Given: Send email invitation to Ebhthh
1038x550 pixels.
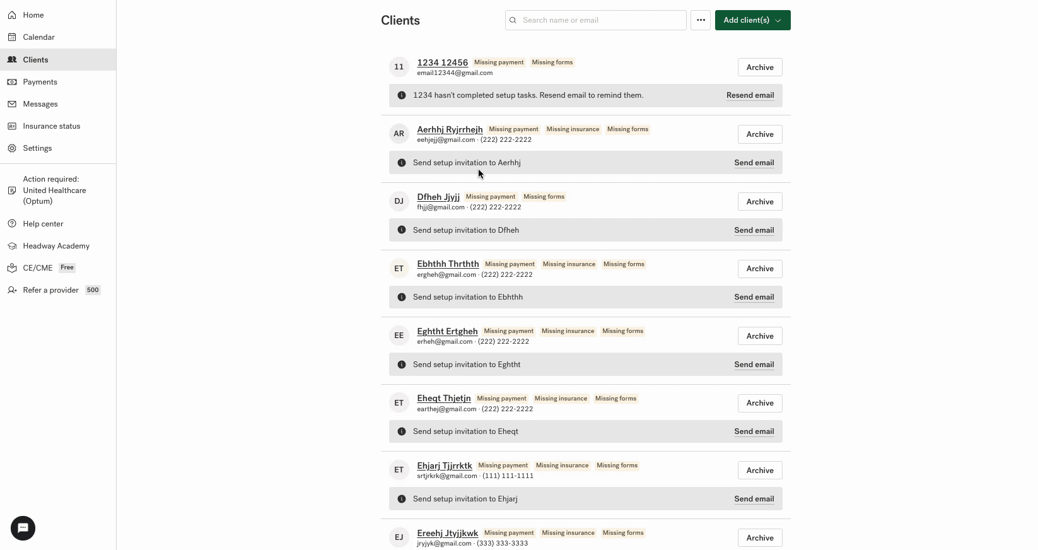Looking at the screenshot, I should pos(754,297).
